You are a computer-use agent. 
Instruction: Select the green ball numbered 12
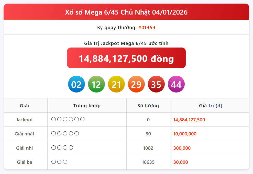(96, 84)
